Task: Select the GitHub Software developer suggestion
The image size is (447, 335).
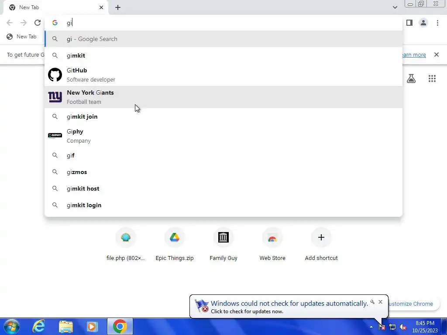Action: (x=223, y=75)
